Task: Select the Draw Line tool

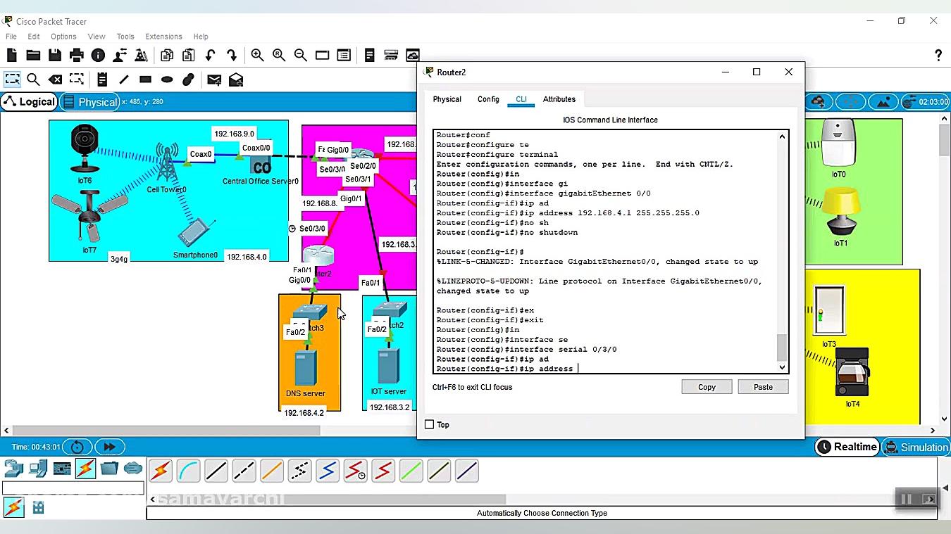Action: click(x=124, y=80)
